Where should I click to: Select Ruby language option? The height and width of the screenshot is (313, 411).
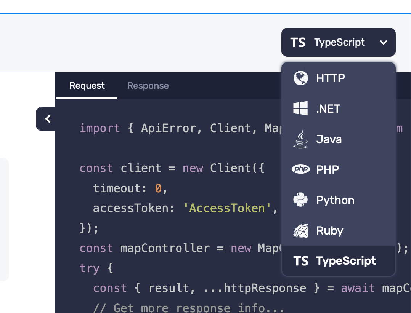339,230
